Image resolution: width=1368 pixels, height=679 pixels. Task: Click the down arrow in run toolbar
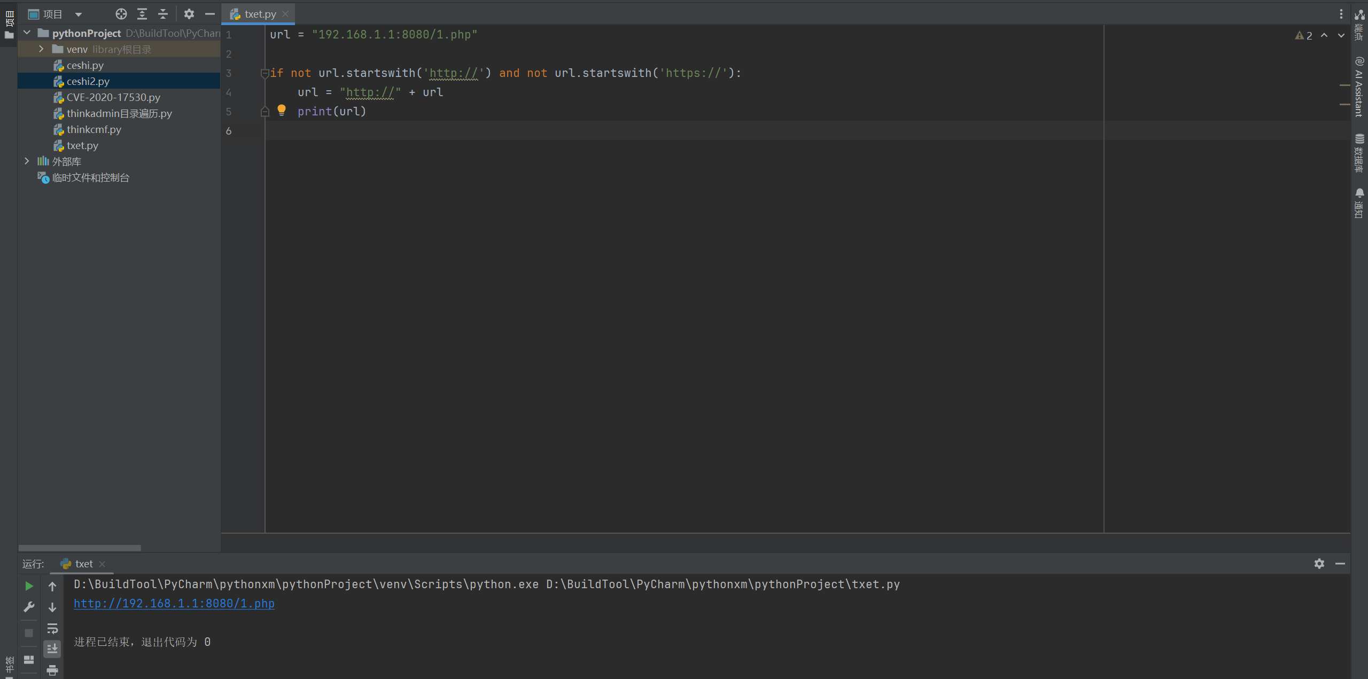click(52, 607)
